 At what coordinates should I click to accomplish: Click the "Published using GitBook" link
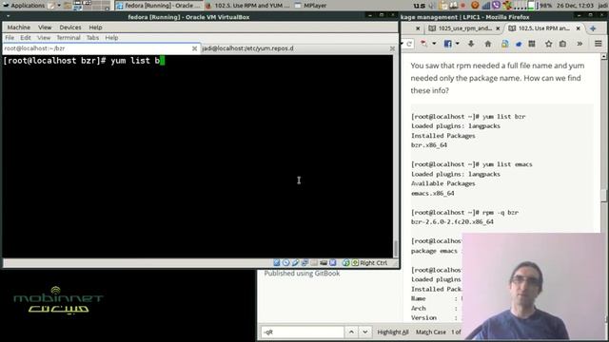pos(302,274)
